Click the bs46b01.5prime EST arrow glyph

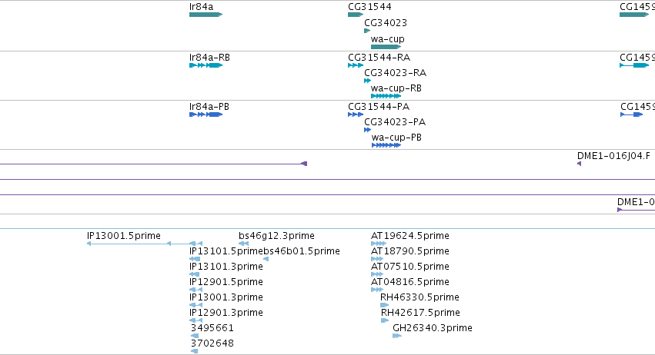tap(266, 259)
